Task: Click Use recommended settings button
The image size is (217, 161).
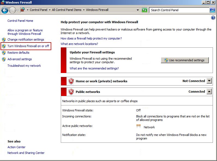Action: pos(185,60)
